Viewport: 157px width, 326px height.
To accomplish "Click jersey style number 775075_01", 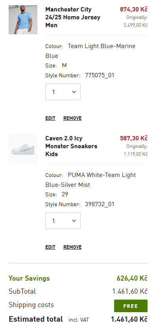I will point(100,75).
